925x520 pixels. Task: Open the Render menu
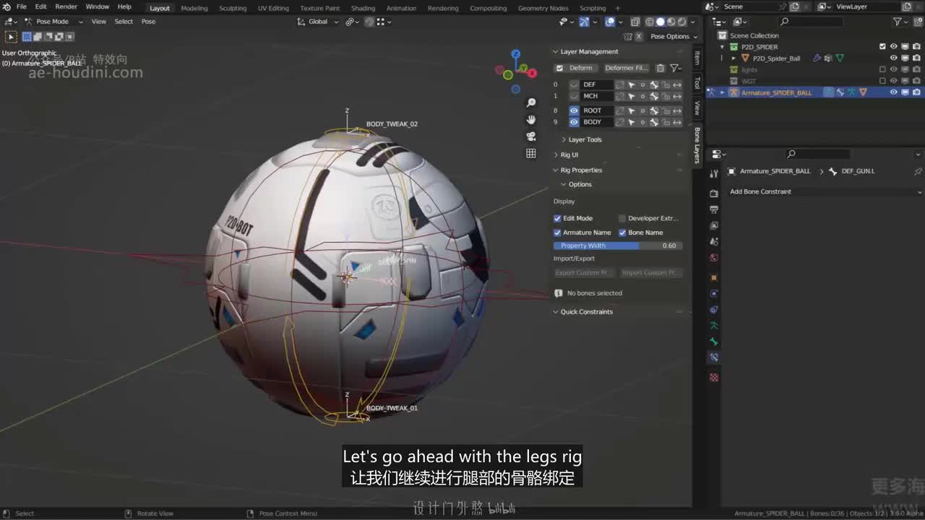[x=66, y=7]
